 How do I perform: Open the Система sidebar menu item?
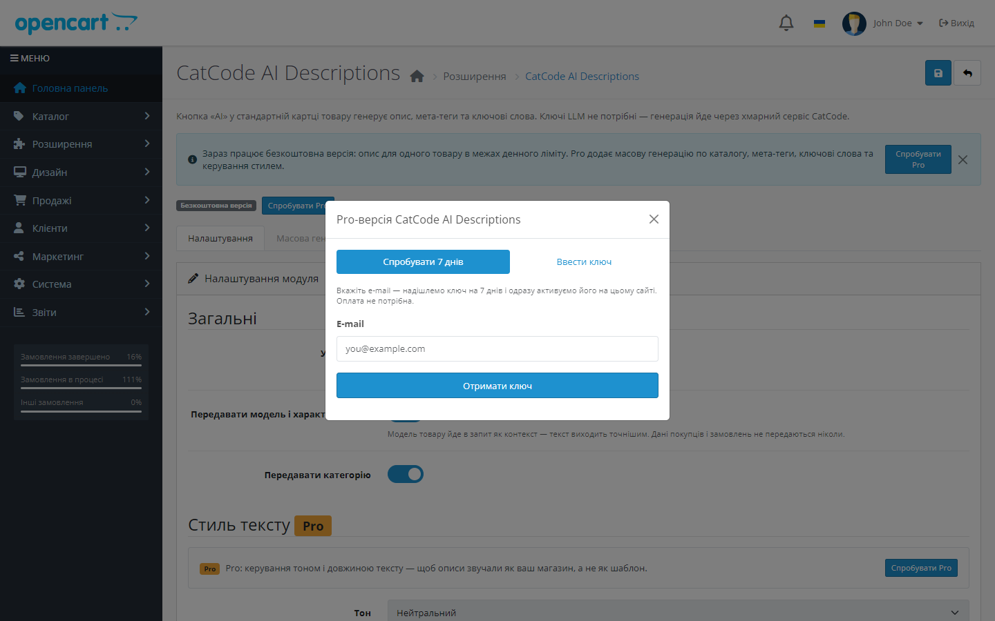(x=81, y=284)
